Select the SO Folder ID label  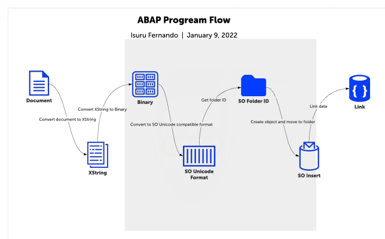click(253, 102)
